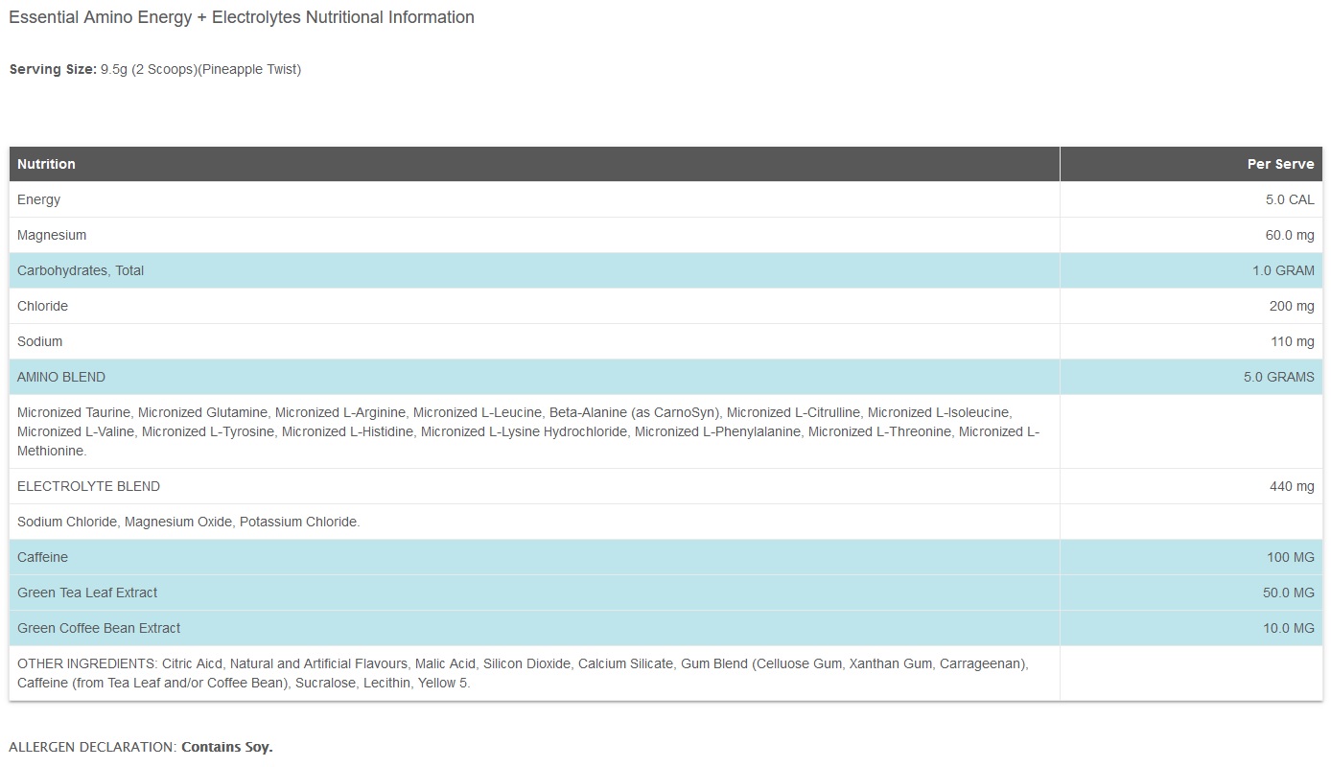The height and width of the screenshot is (767, 1331).
Task: Click the 1.0 GRAM value
Action: click(1283, 270)
